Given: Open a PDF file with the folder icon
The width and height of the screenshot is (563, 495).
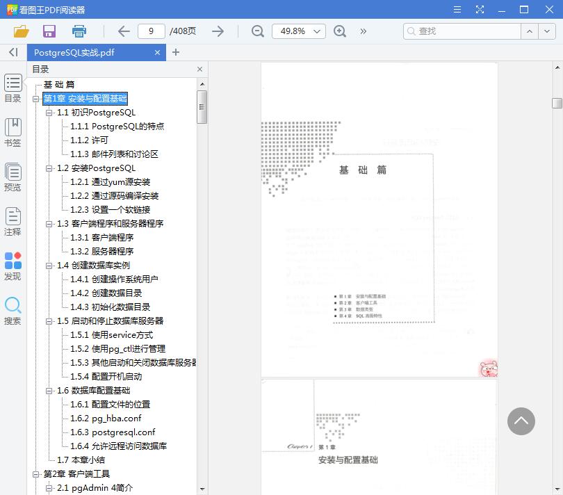Looking at the screenshot, I should [21, 31].
